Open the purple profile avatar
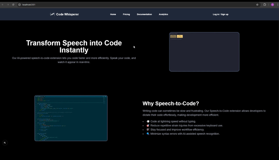Viewport: 279px width, 160px height. click(272, 5)
